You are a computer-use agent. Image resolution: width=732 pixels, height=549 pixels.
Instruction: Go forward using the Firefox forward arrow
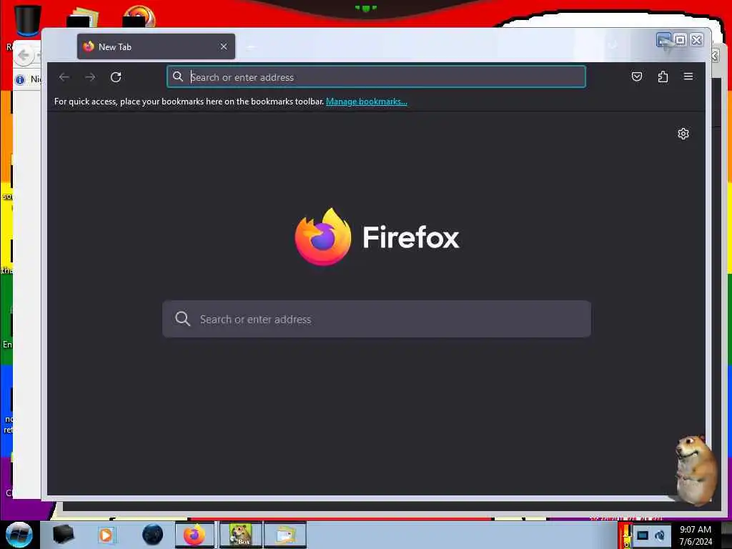[x=90, y=77]
